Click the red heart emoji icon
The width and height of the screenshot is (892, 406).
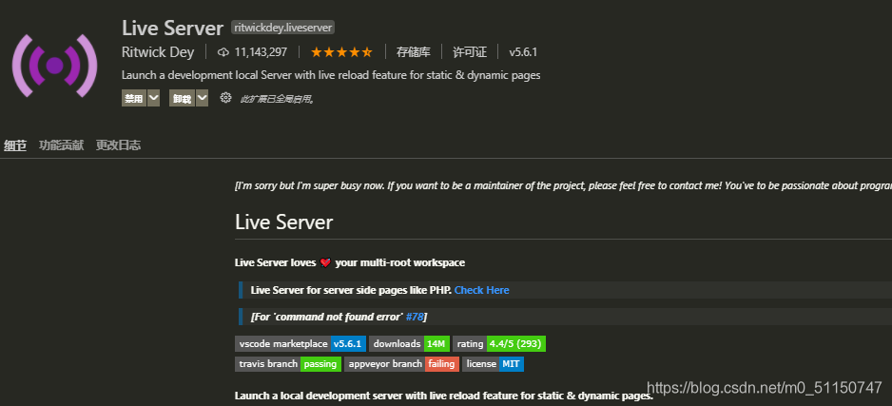coord(325,262)
